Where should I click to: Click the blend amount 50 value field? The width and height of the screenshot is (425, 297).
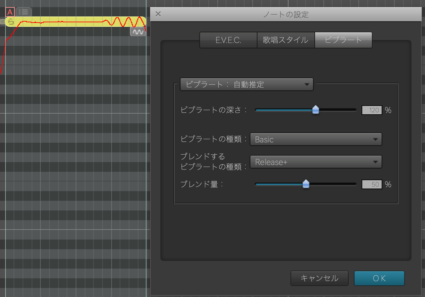click(372, 184)
